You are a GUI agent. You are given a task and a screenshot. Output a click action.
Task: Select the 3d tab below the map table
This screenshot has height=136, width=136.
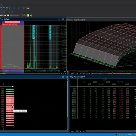pos(80,131)
